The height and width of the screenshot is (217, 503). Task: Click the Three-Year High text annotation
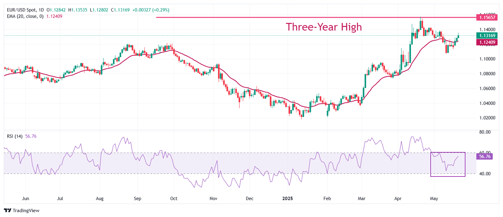(324, 27)
